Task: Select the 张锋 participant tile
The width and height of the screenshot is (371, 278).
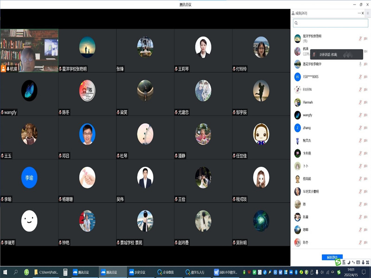Action: [145, 51]
